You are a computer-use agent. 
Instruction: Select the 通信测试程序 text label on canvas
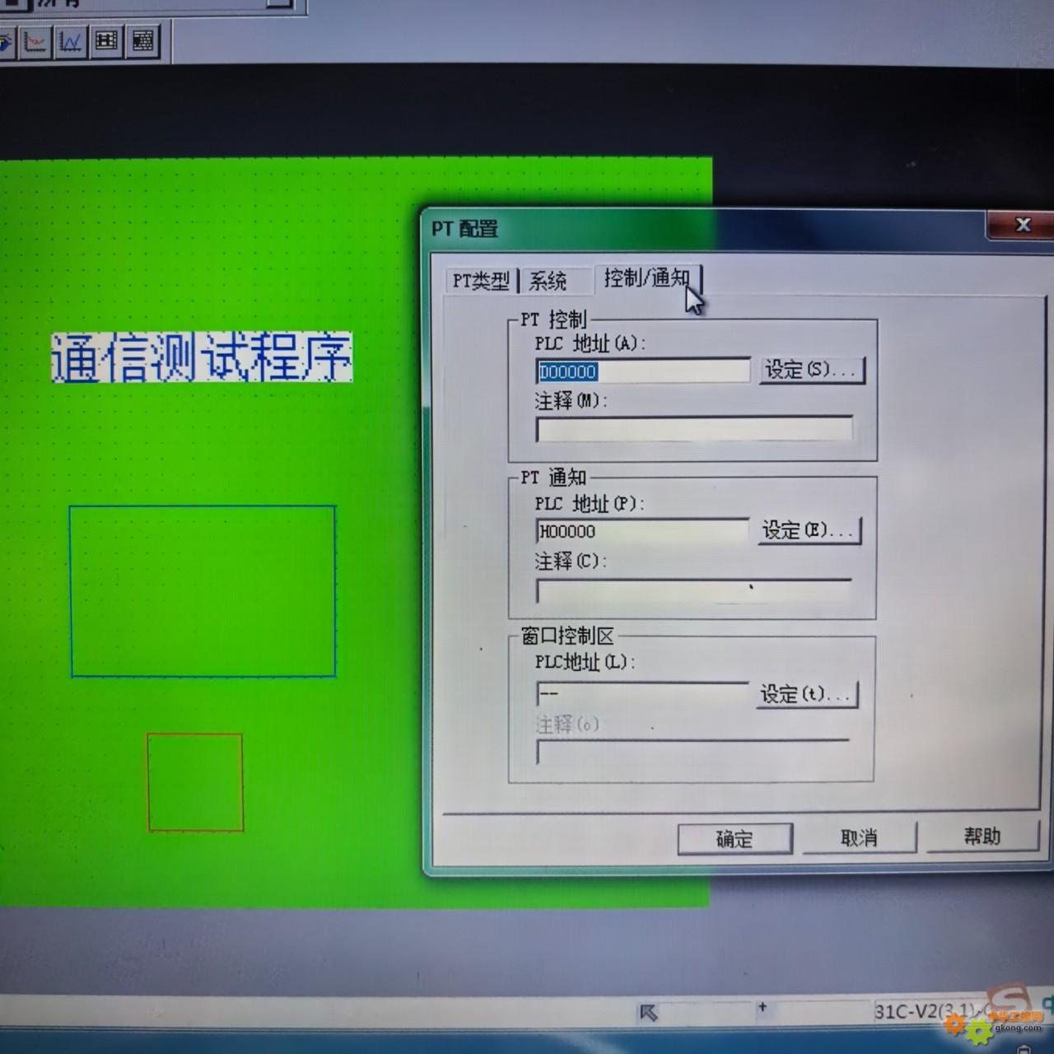coord(202,357)
